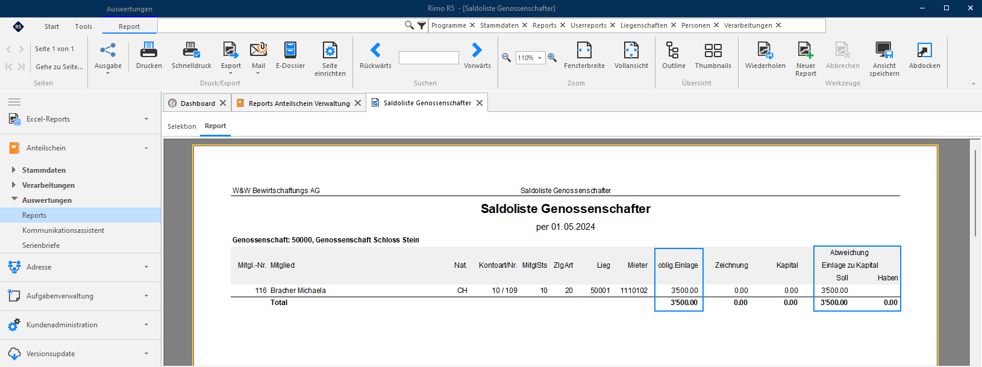This screenshot has width=982, height=367.
Task: Click the top global search field
Action: point(281,25)
